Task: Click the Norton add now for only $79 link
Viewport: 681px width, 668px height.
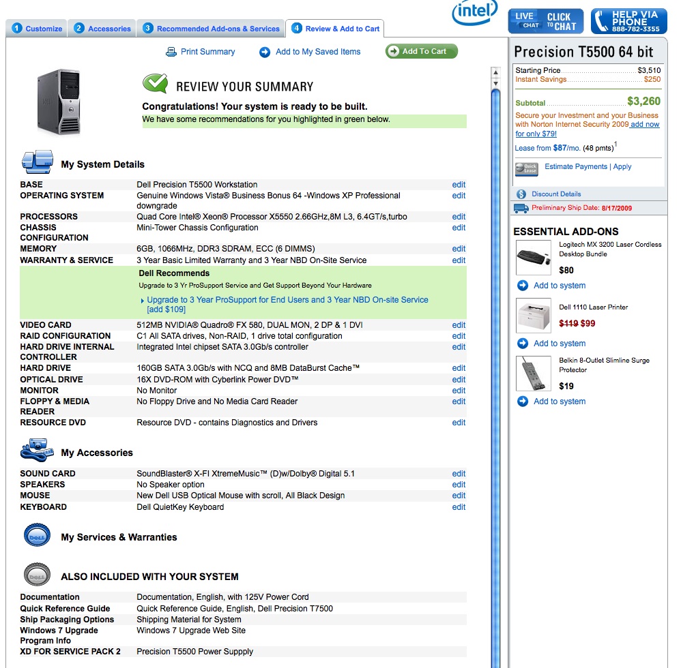Action: tap(645, 125)
